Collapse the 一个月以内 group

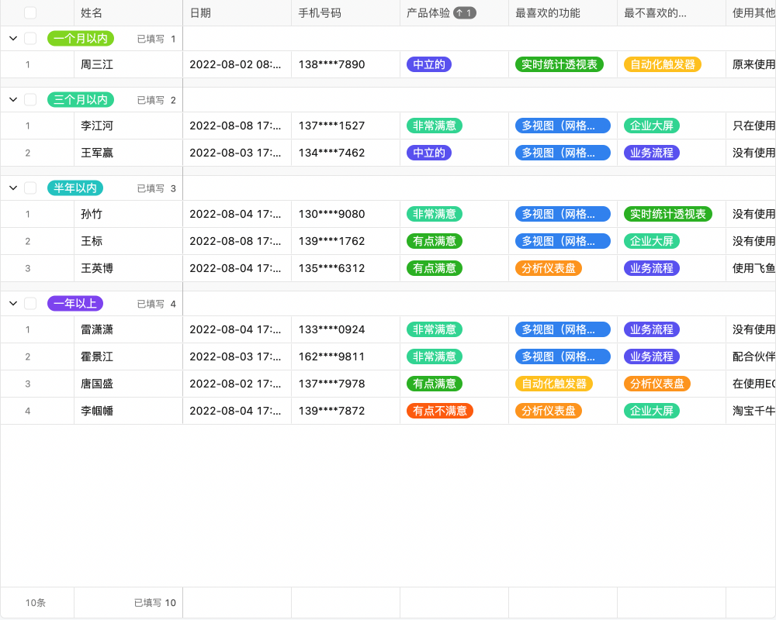tap(12, 38)
